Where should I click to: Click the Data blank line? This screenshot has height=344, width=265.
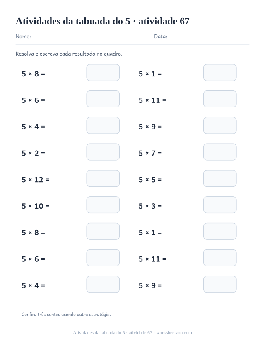[211, 39]
